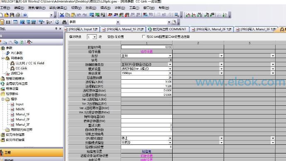
Task: Open transmission speed 156kbps dropdown
Action: [170, 73]
